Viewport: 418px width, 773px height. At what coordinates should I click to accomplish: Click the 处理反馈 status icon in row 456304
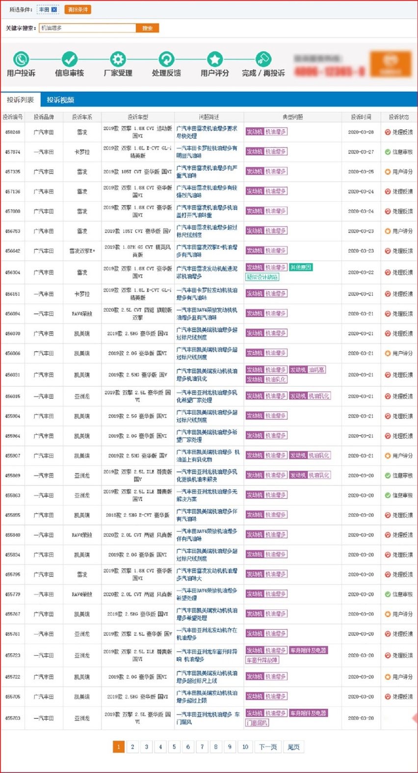(388, 272)
